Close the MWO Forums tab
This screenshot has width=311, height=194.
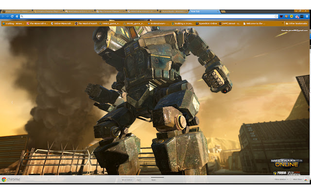30,12
